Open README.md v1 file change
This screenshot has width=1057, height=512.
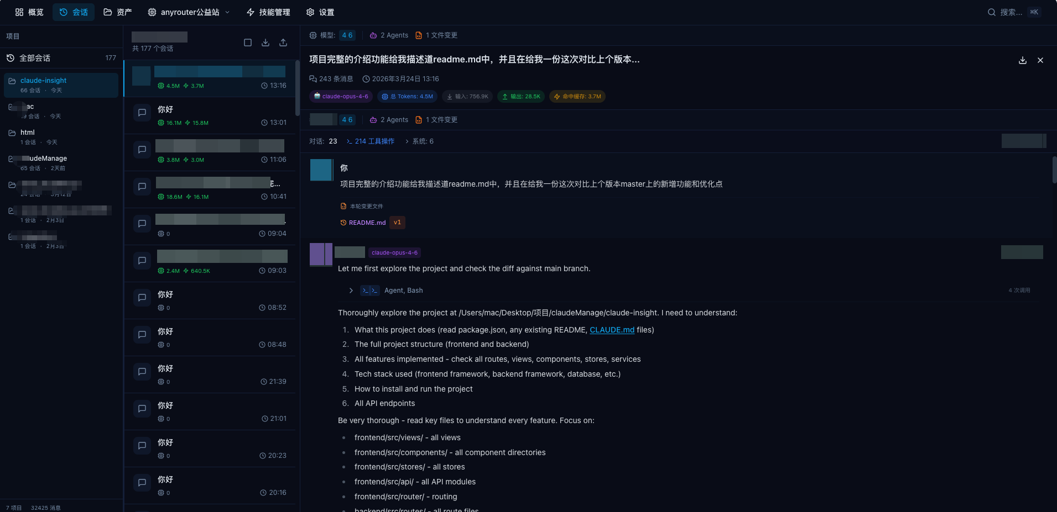coord(367,223)
